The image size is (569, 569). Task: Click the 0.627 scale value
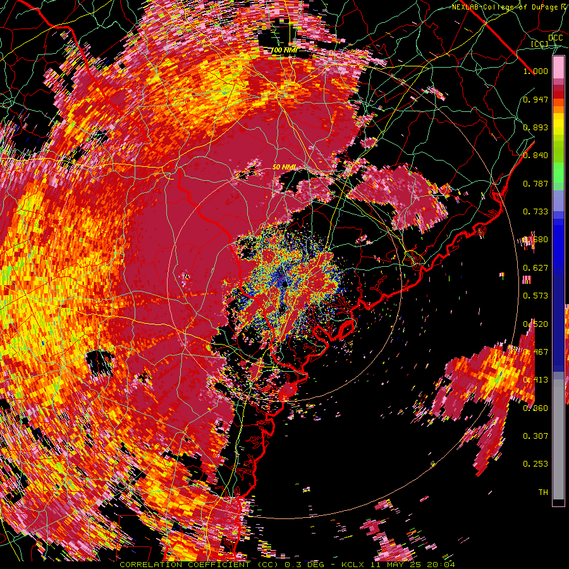pyautogui.click(x=535, y=268)
